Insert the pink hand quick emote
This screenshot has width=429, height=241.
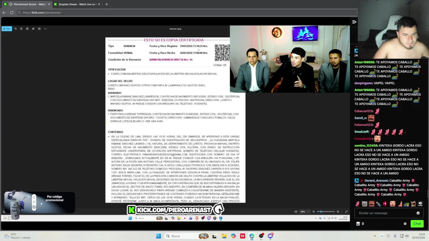coord(357,204)
